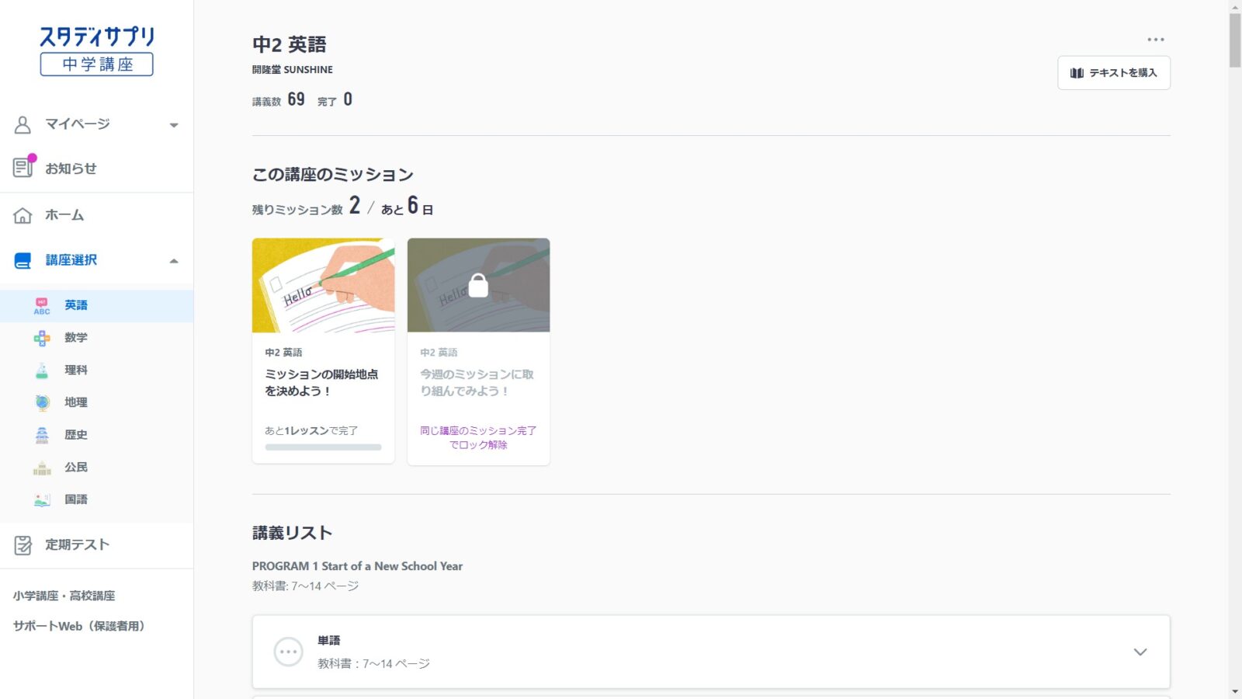This screenshot has height=699, width=1242.
Task: Click the 定期テスト checklist icon
Action: click(x=23, y=545)
